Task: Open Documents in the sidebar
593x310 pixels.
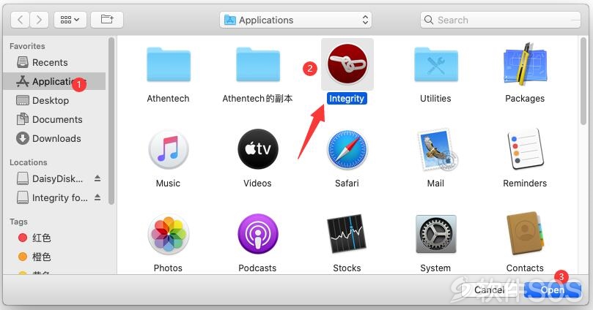Action: pos(56,119)
